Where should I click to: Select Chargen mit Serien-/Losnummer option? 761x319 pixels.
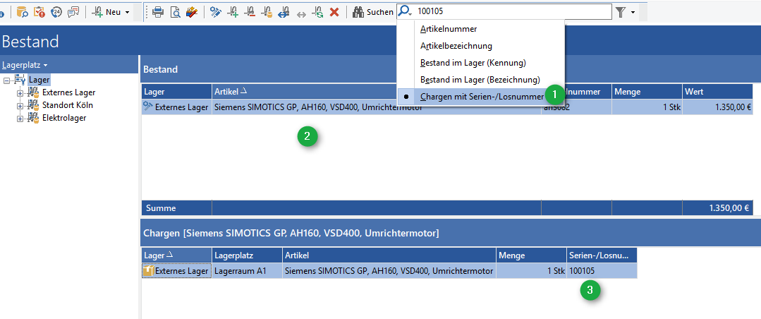pos(481,97)
